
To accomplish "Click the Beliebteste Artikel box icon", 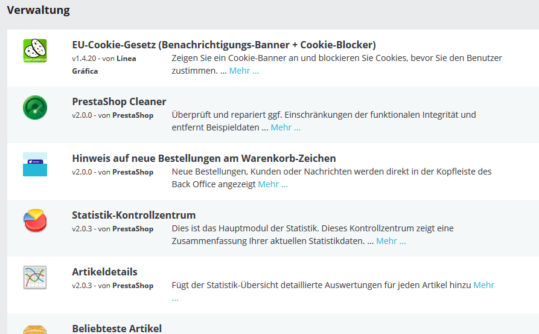I will 35,329.
